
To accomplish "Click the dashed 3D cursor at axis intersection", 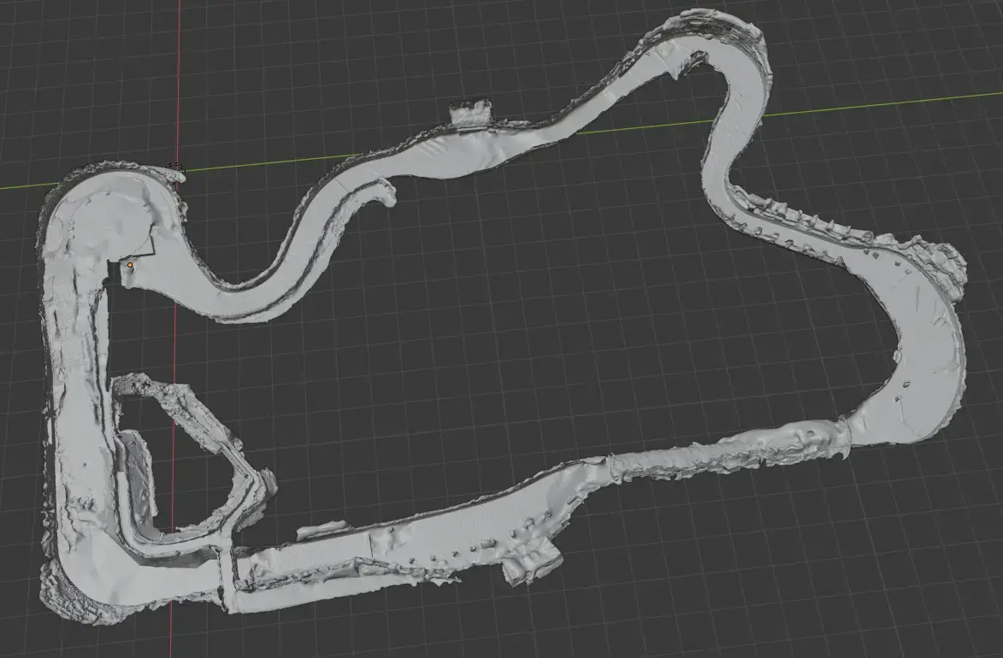I will pos(175,168).
